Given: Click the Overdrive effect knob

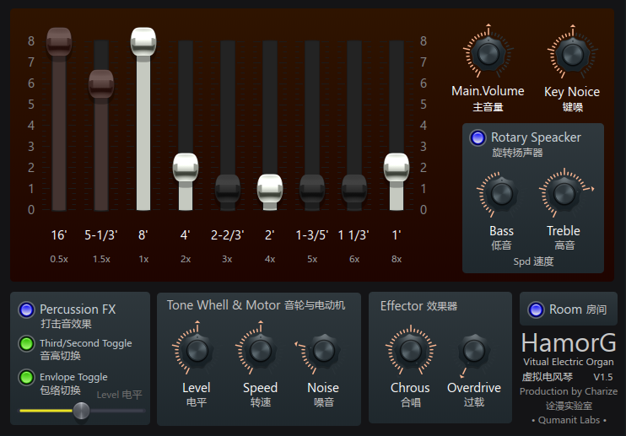Looking at the screenshot, I should tap(474, 351).
